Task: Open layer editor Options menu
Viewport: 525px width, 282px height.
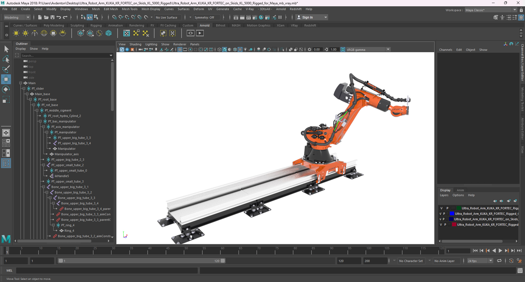Action: coord(458,195)
